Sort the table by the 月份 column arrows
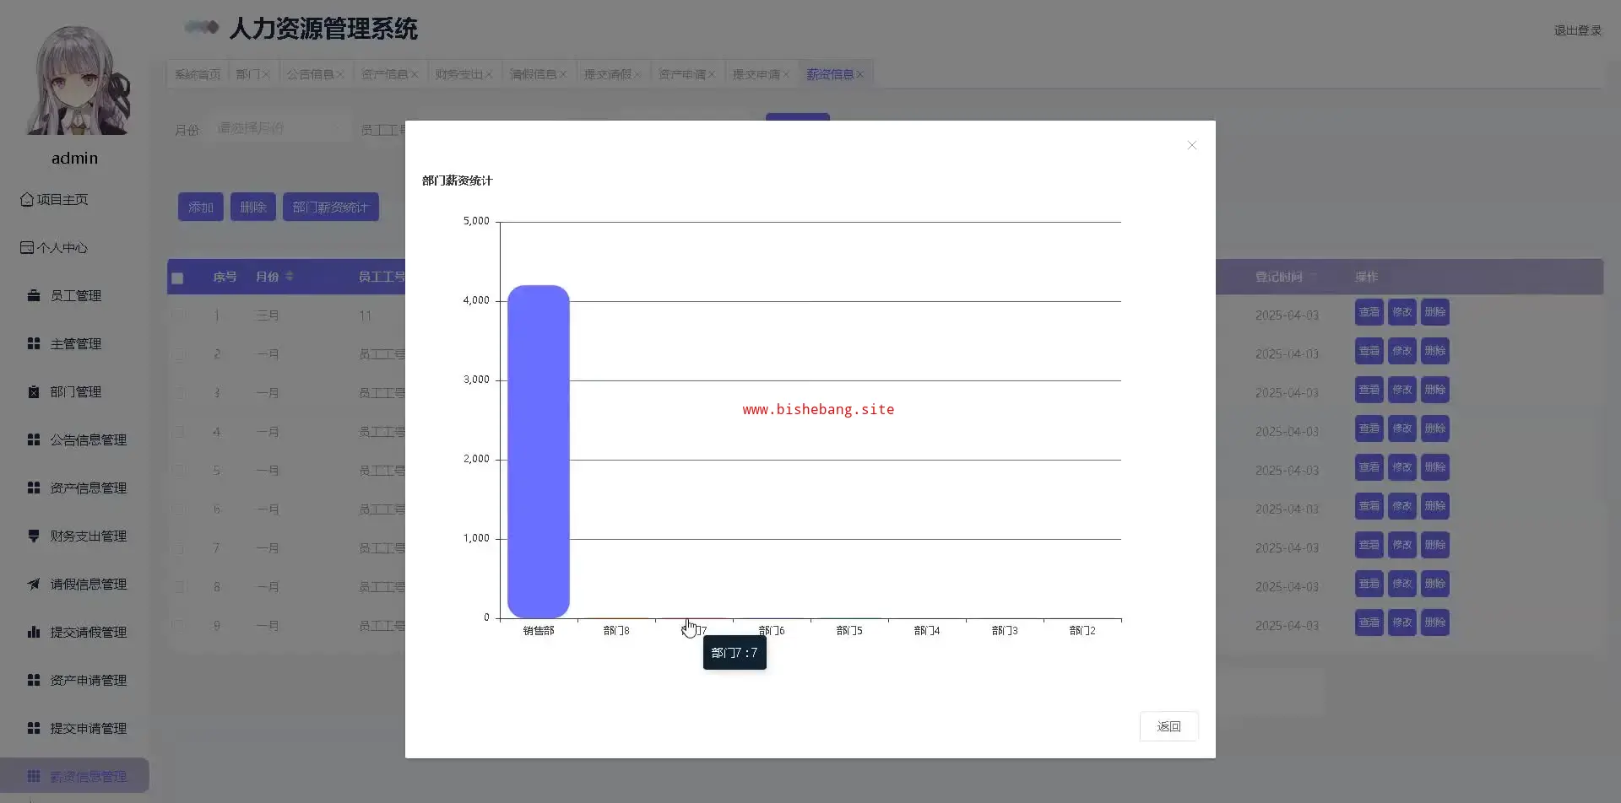The image size is (1621, 803). (x=290, y=277)
